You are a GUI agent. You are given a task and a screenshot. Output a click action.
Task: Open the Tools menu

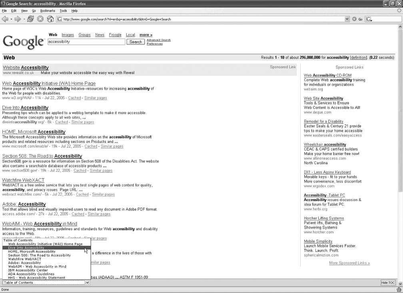click(x=63, y=11)
